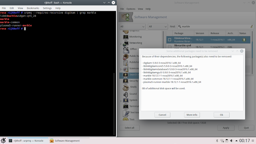Roll up the removal dialog with chevron-down
The width and height of the screenshot is (256, 144).
click(x=233, y=51)
